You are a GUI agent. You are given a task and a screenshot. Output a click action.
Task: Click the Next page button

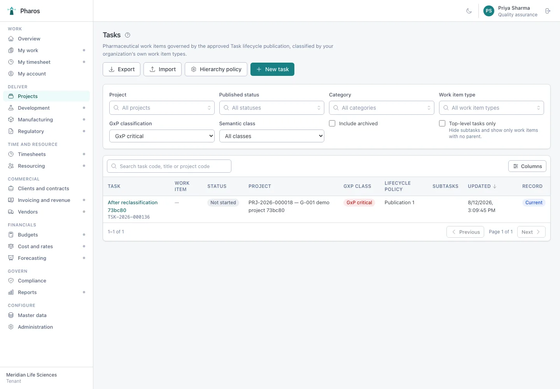pos(531,232)
